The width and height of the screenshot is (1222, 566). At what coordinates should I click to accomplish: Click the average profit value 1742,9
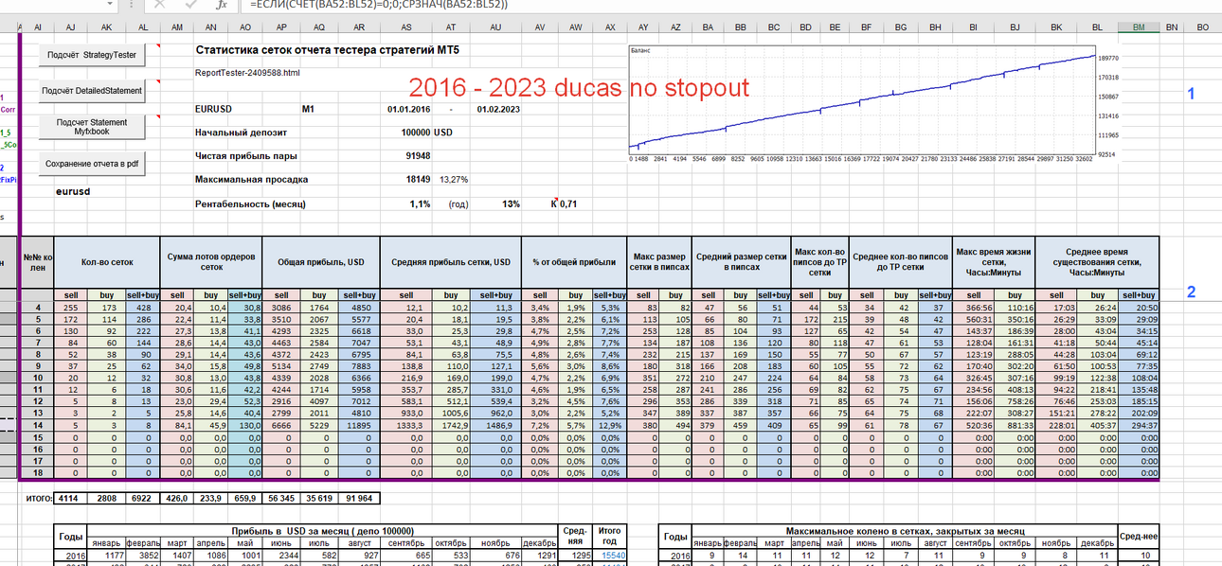click(x=450, y=426)
